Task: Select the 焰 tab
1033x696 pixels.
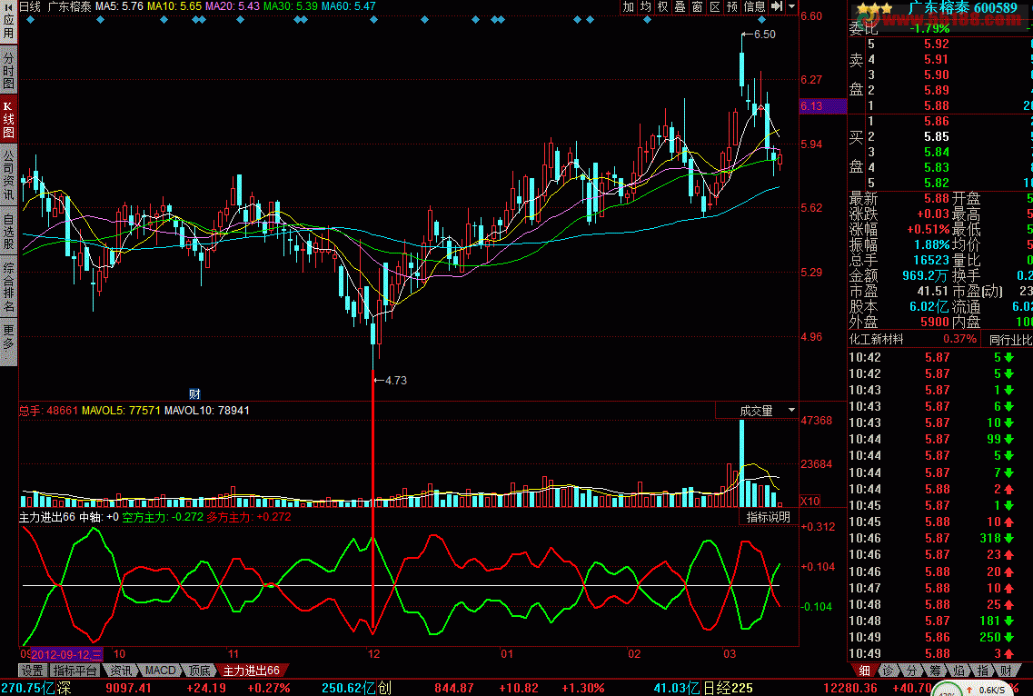Action: tap(959, 671)
